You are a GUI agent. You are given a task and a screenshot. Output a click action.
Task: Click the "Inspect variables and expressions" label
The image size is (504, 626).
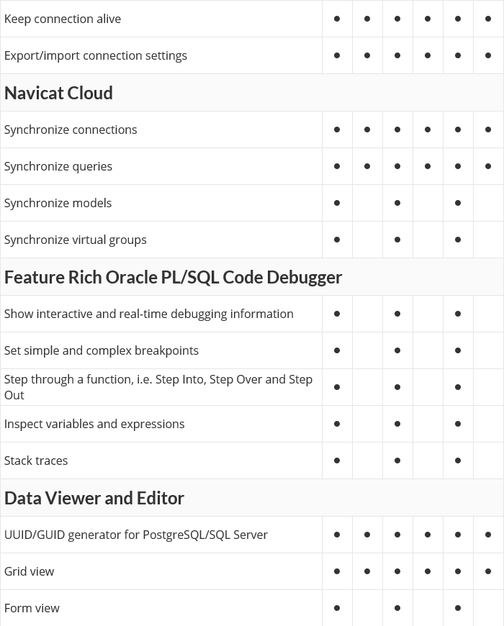pyautogui.click(x=94, y=424)
